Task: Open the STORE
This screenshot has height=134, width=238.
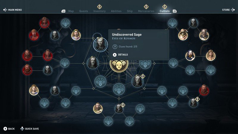Action: tap(228, 10)
